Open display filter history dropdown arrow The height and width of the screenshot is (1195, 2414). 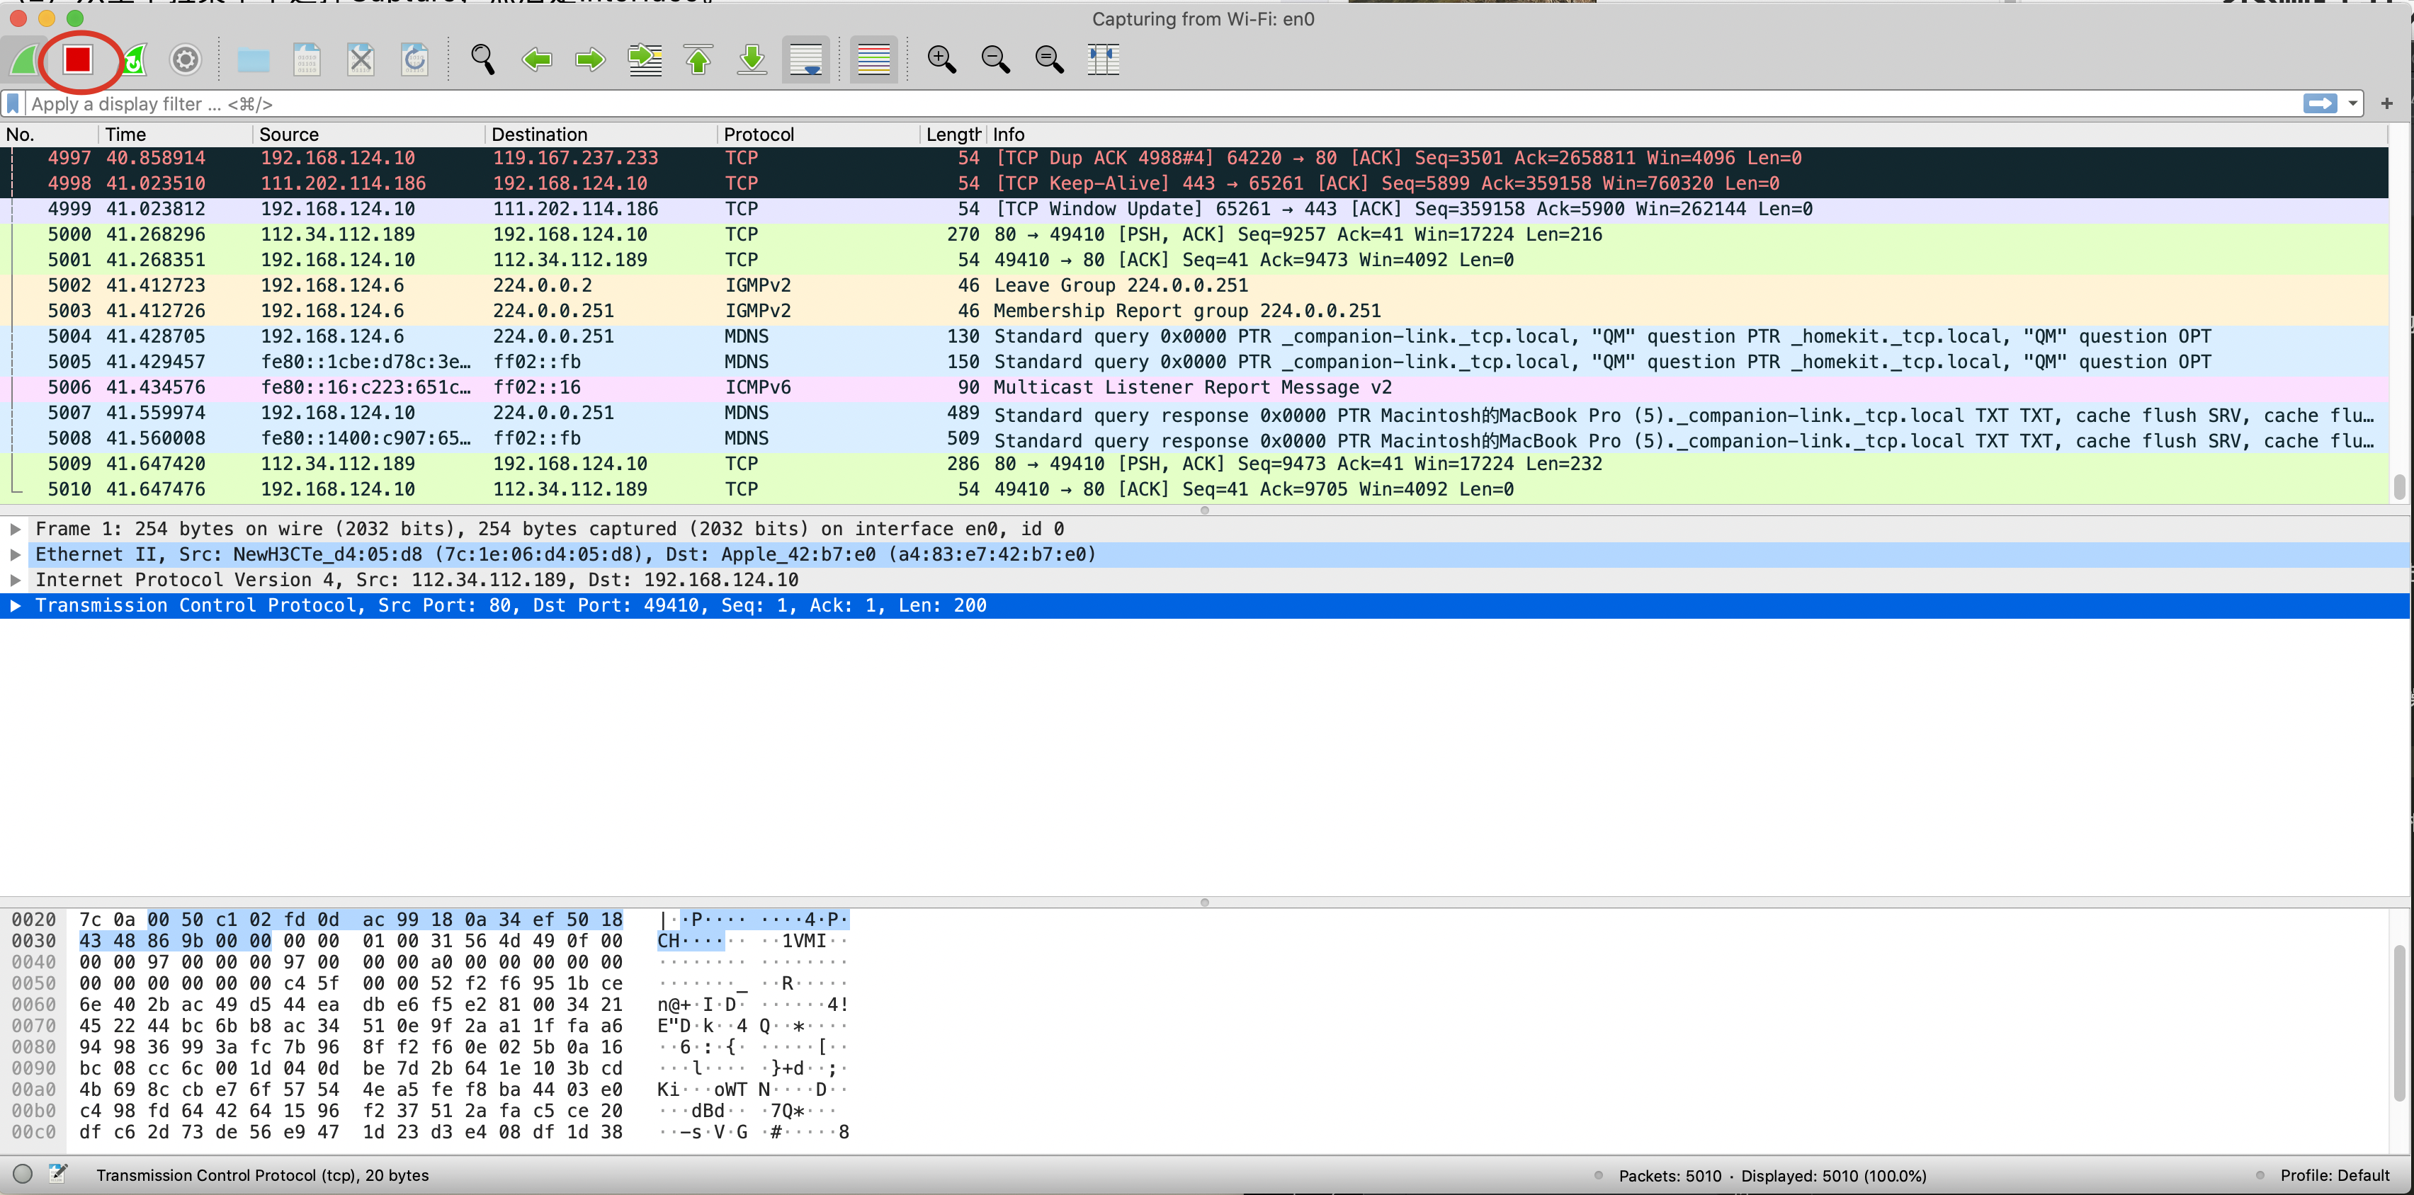[2352, 104]
